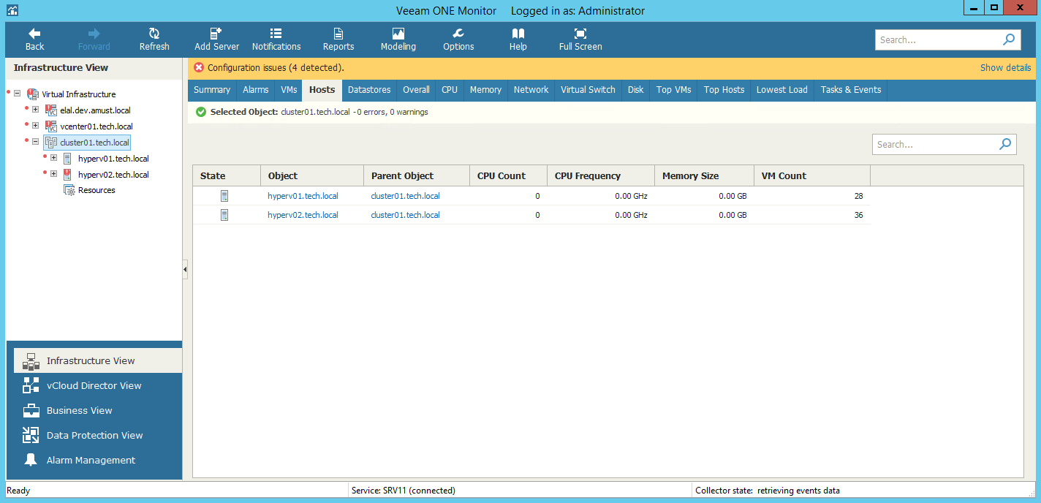Switch to Data Protection View

click(x=98, y=435)
